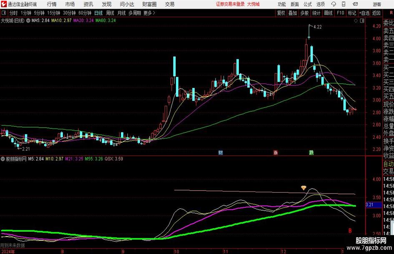Click the orange diamond signal icon
The width and height of the screenshot is (394, 254).
(x=304, y=188)
